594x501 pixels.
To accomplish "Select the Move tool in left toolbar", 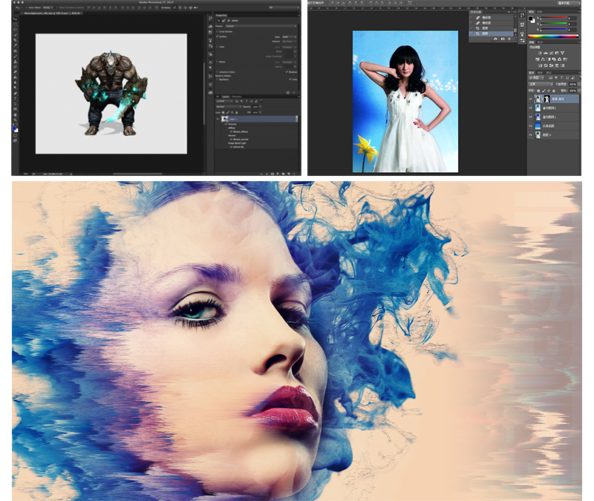I will (15, 18).
